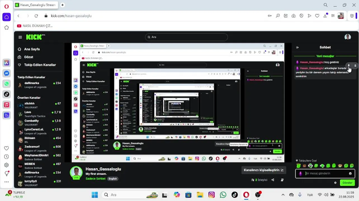Open Takip Edilen Kanallar menu item
Viewport: 359px width, 201px height.
[37, 65]
